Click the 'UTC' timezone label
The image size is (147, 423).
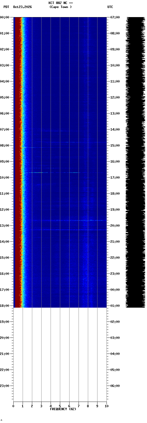click(x=110, y=7)
